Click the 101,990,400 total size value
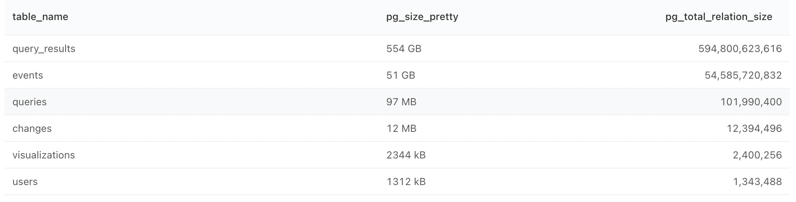The height and width of the screenshot is (202, 796). click(x=751, y=102)
